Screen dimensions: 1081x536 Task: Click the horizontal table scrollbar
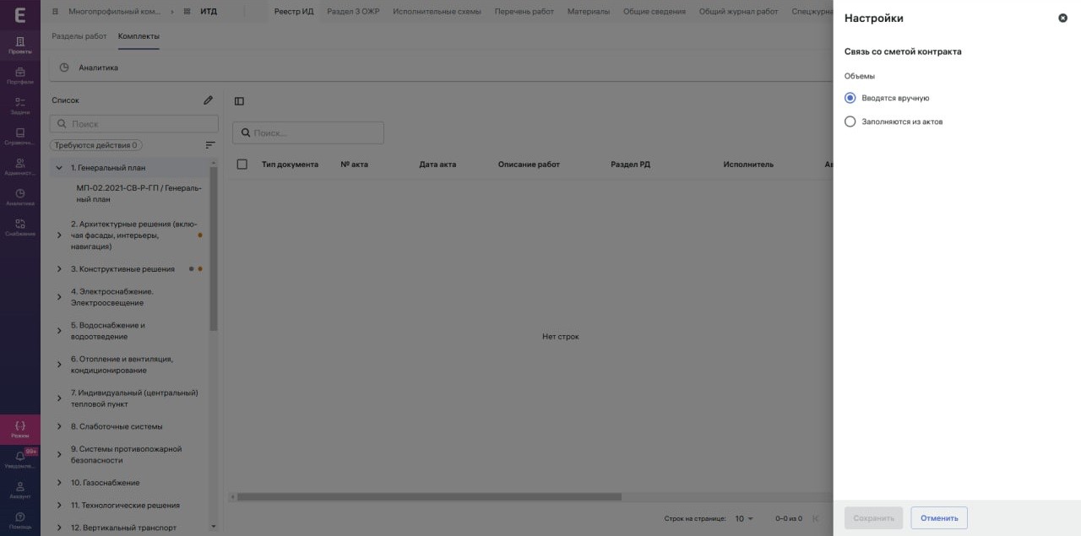pyautogui.click(x=429, y=497)
